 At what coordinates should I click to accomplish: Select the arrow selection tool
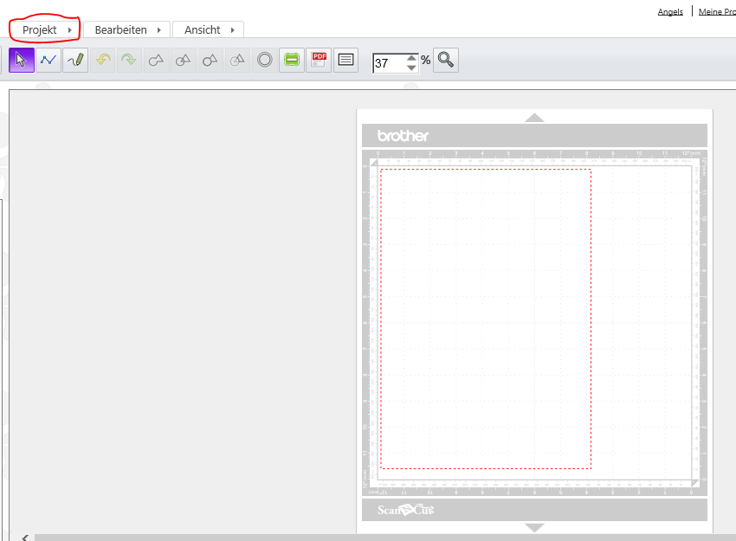click(x=22, y=60)
